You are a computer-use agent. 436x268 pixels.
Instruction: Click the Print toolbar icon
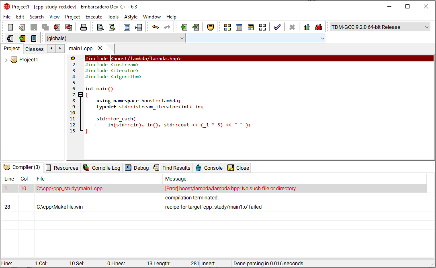coord(84,27)
